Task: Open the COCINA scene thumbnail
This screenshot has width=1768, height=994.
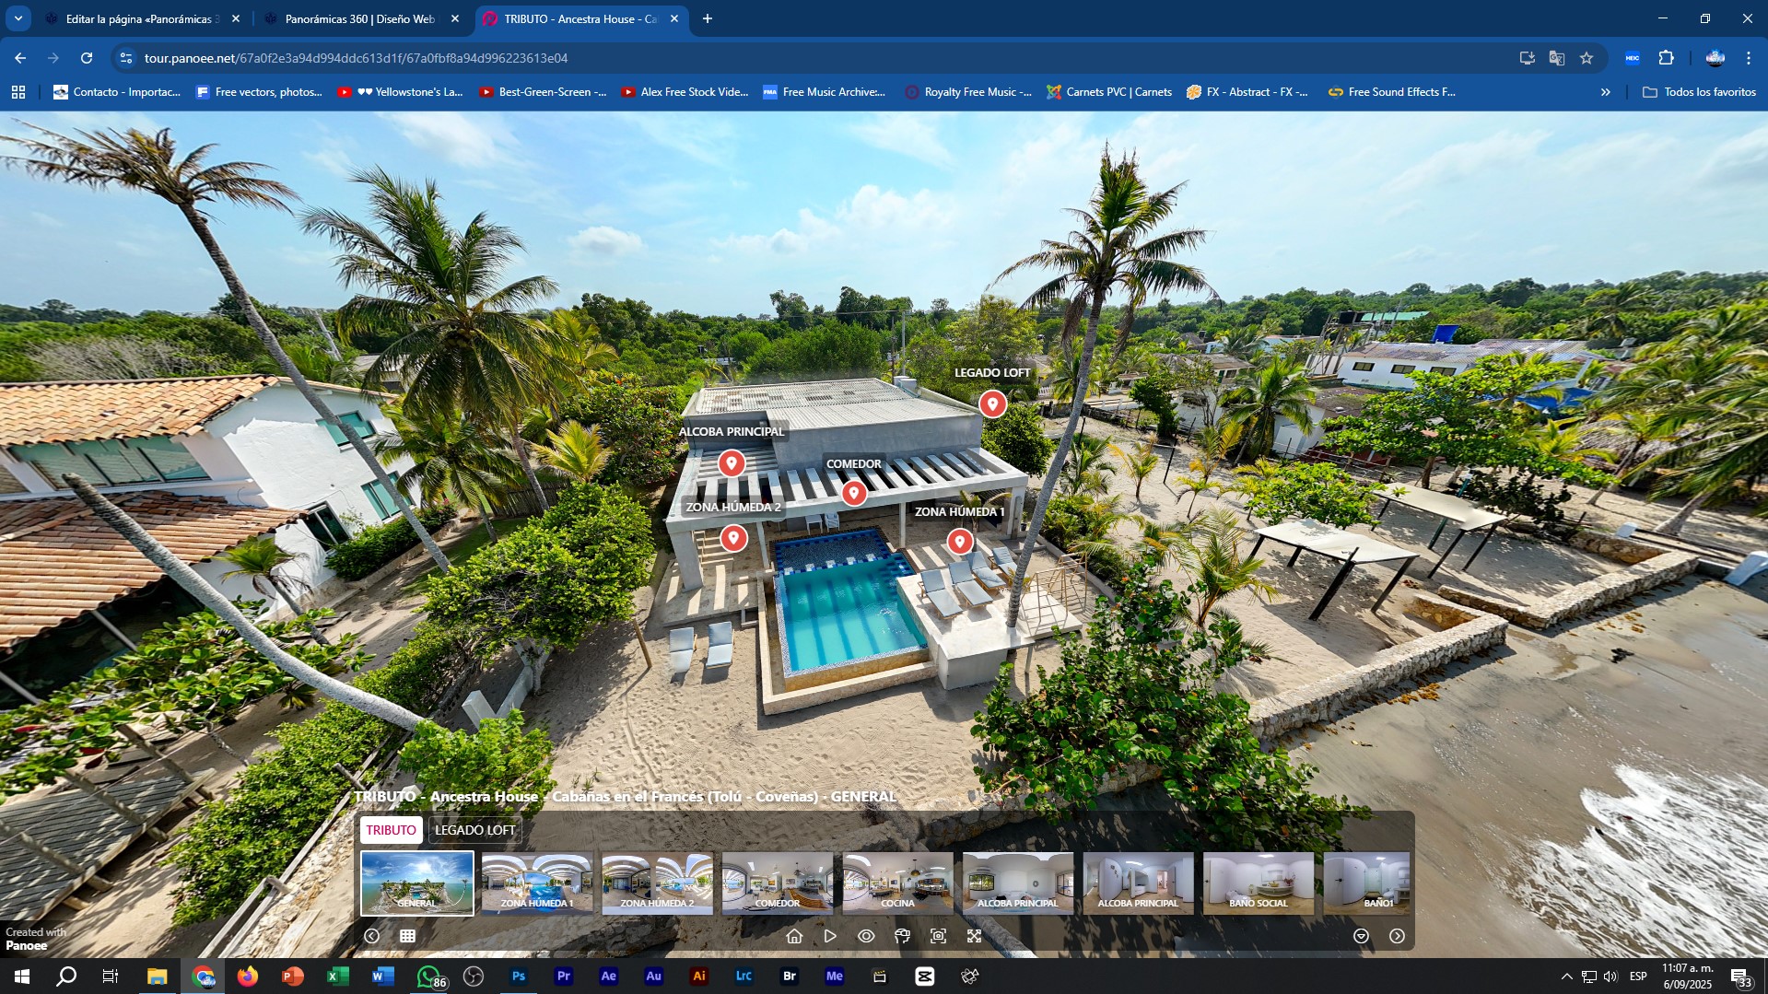Action: [x=897, y=883]
